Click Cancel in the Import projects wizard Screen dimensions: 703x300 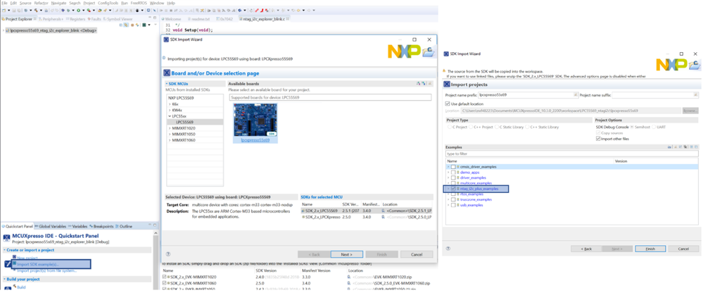683,249
